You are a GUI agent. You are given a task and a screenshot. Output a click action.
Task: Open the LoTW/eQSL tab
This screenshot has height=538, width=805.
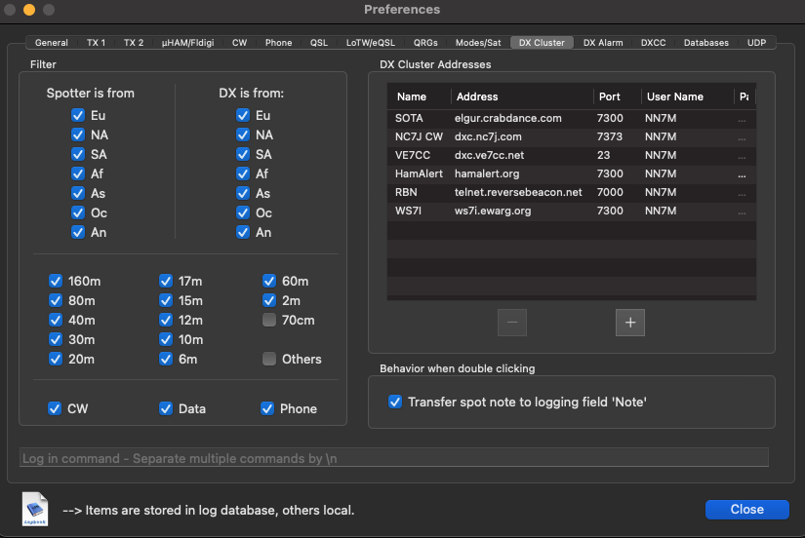[370, 43]
